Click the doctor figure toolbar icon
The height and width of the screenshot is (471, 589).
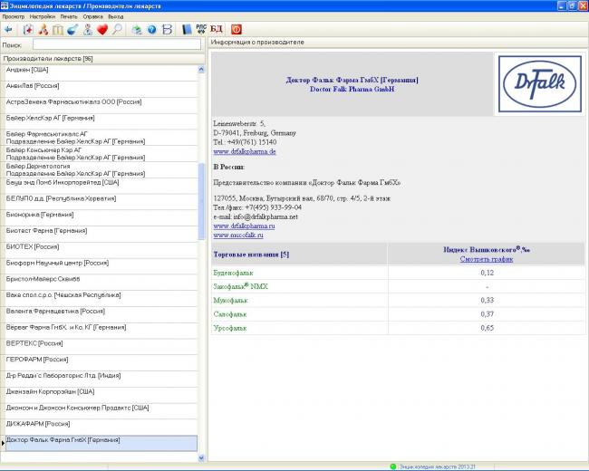(x=87, y=29)
